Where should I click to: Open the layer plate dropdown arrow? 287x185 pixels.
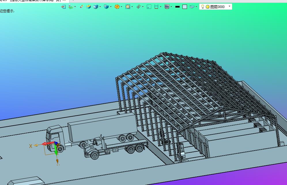click(197, 7)
